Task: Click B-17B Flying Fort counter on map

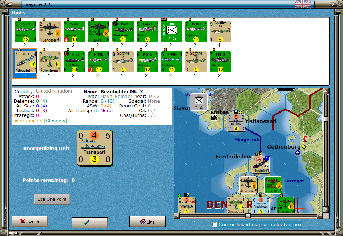Action: coord(273,185)
